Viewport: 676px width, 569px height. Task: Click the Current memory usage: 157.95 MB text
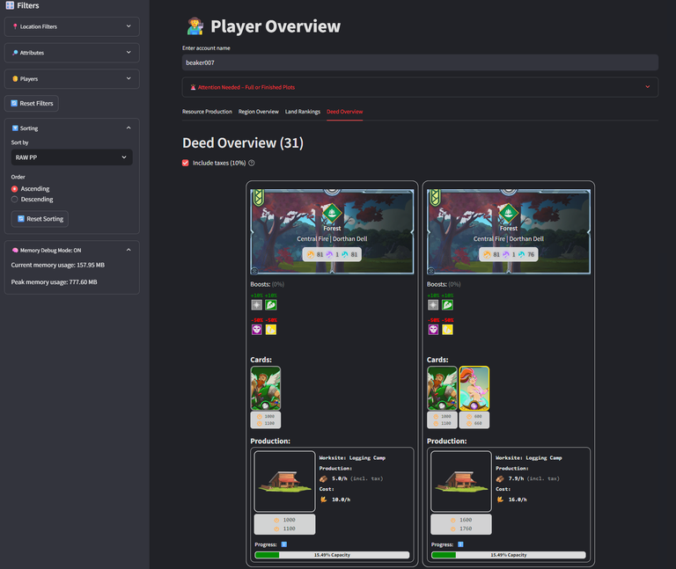click(58, 265)
